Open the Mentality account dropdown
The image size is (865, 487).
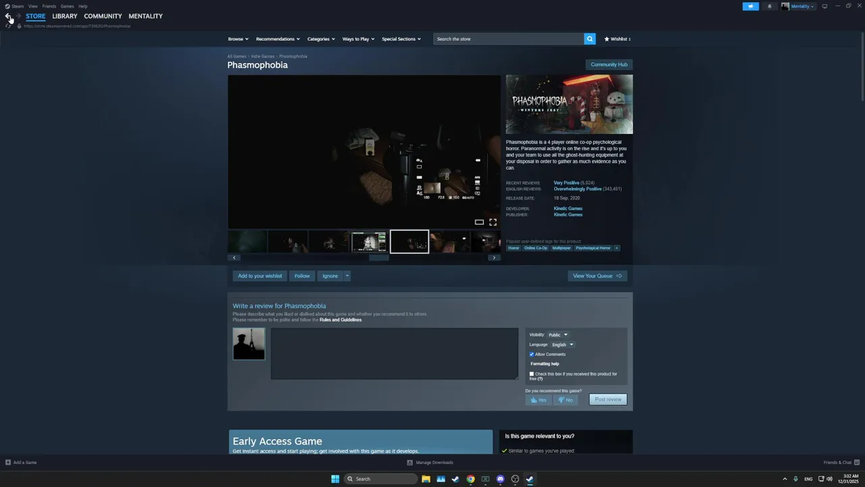tap(798, 6)
